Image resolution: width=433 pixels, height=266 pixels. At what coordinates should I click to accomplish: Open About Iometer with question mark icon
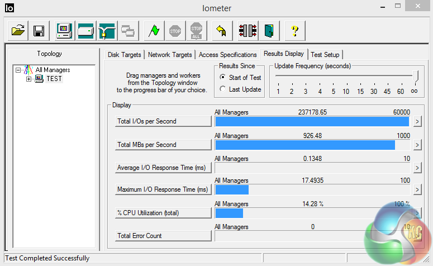(x=294, y=31)
